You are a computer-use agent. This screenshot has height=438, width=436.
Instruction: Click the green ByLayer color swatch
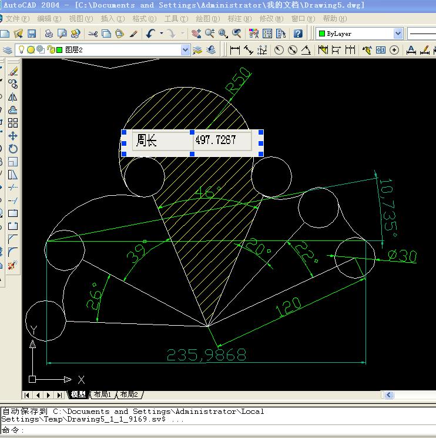click(x=321, y=34)
